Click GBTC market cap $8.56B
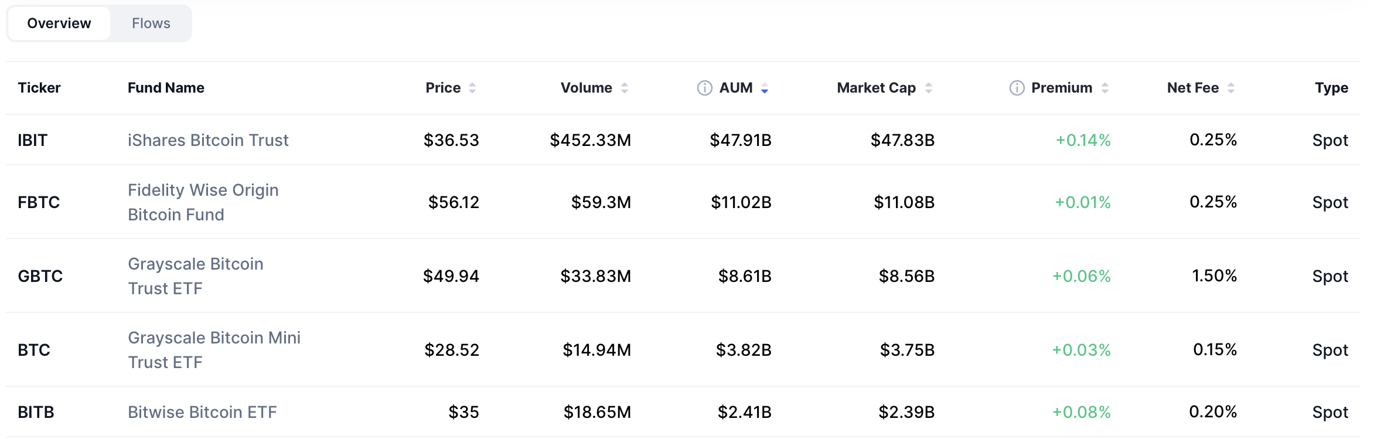Viewport: 1374px width, 439px height. point(906,276)
